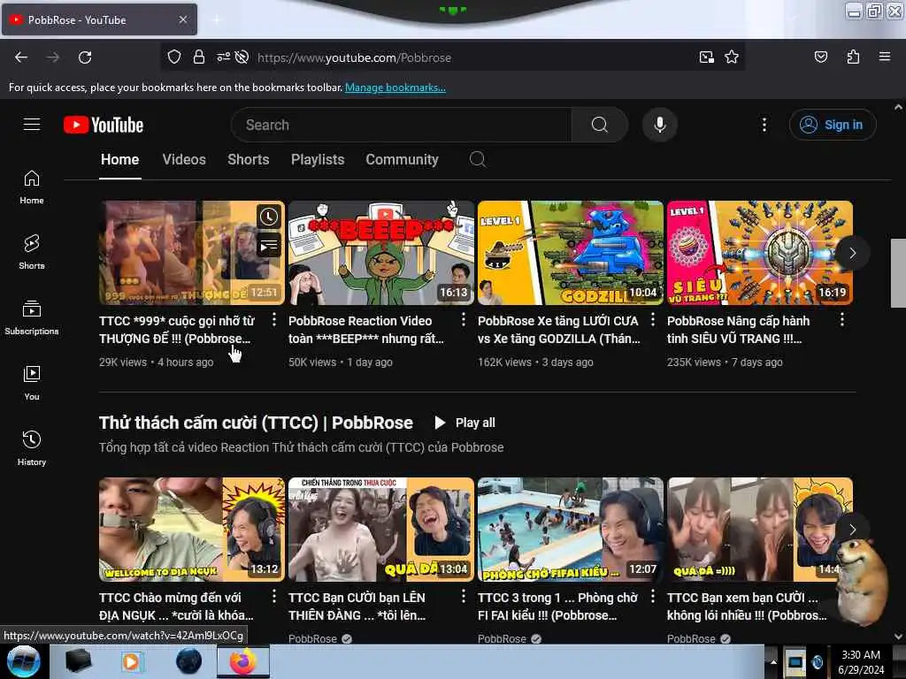Bookmark this page with the star icon

(x=732, y=57)
